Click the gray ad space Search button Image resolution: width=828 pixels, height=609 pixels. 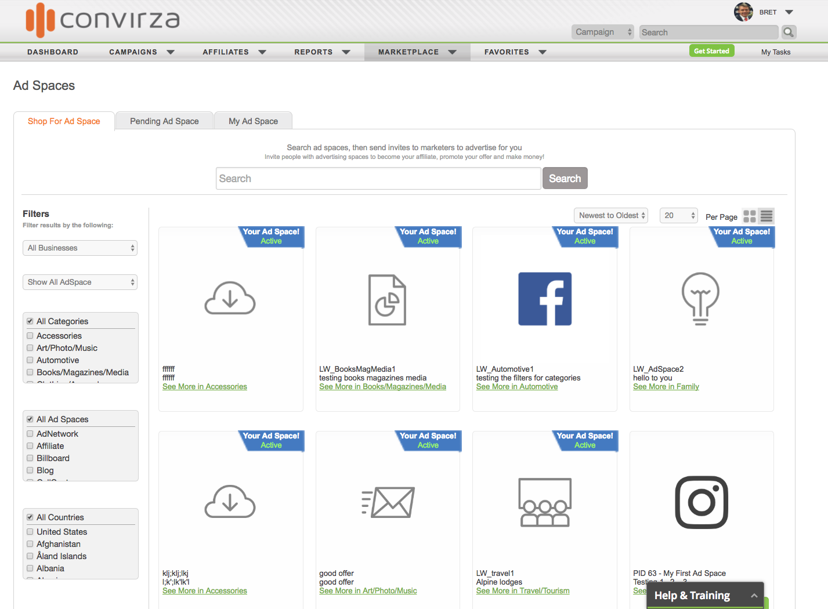pyautogui.click(x=565, y=178)
